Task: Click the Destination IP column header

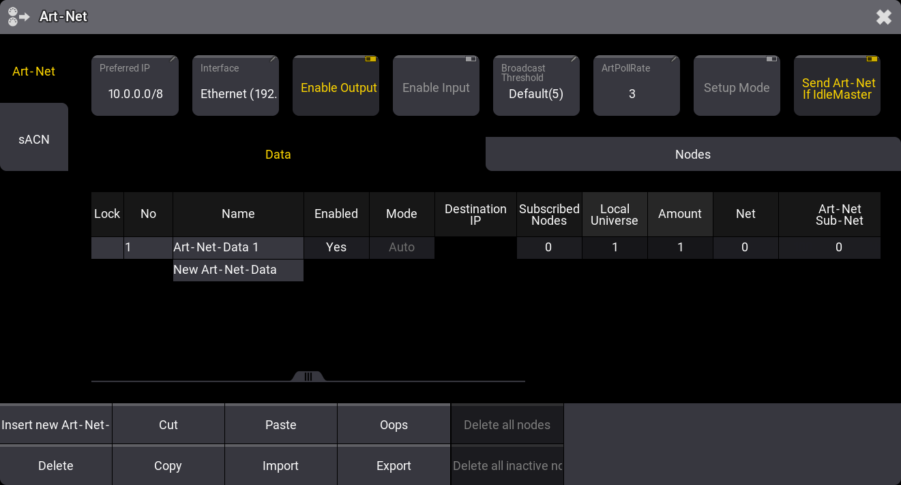Action: click(x=475, y=214)
